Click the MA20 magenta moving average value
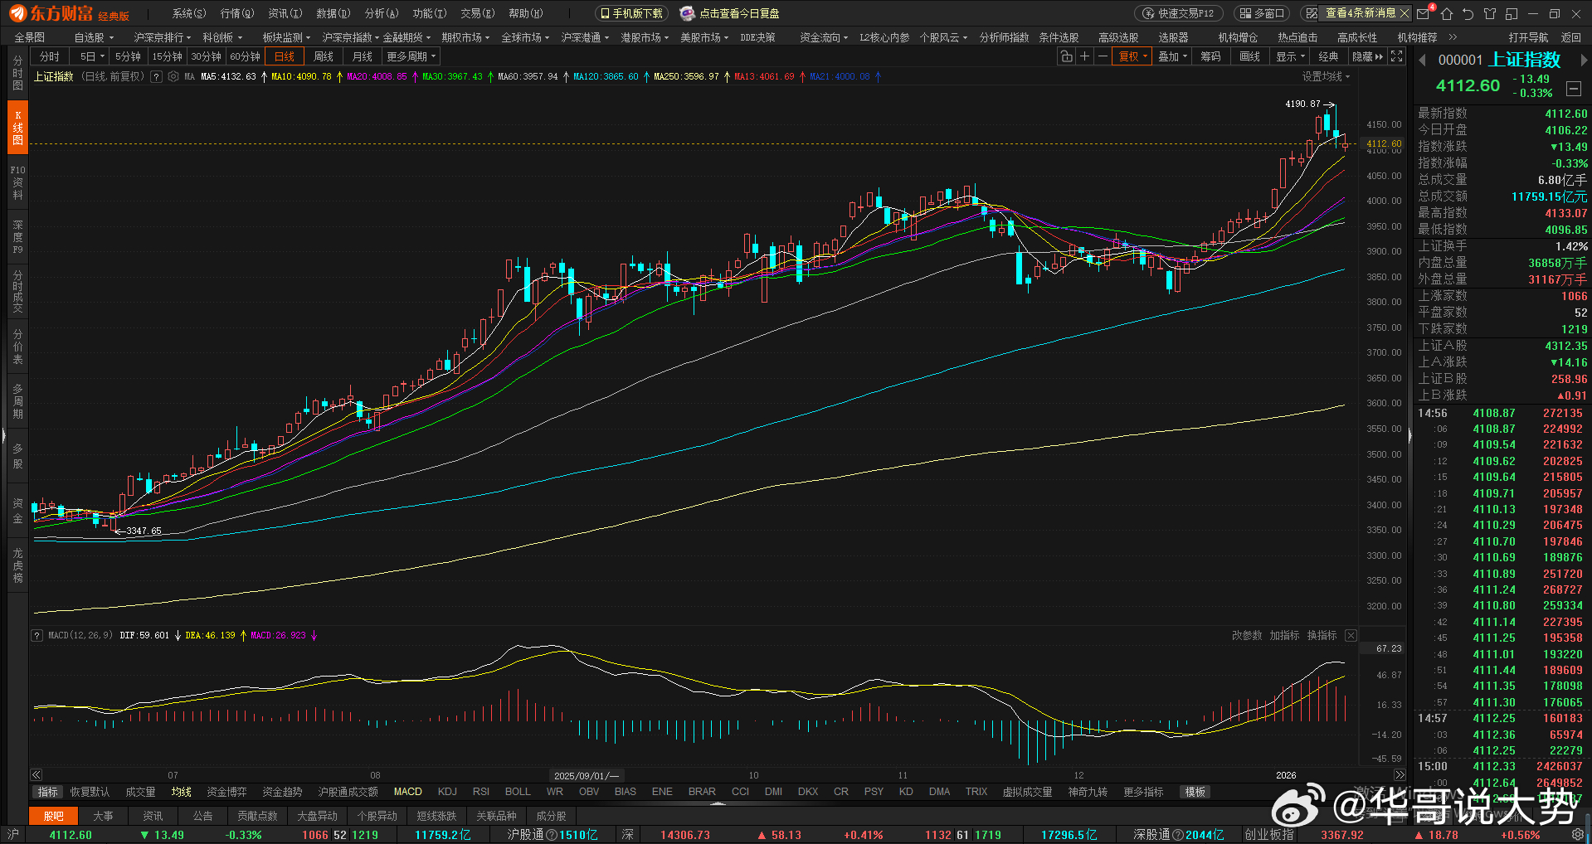1592x844 pixels. (377, 76)
